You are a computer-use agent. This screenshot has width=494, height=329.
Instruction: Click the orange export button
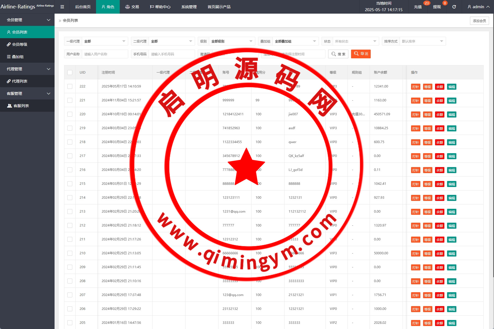click(361, 54)
